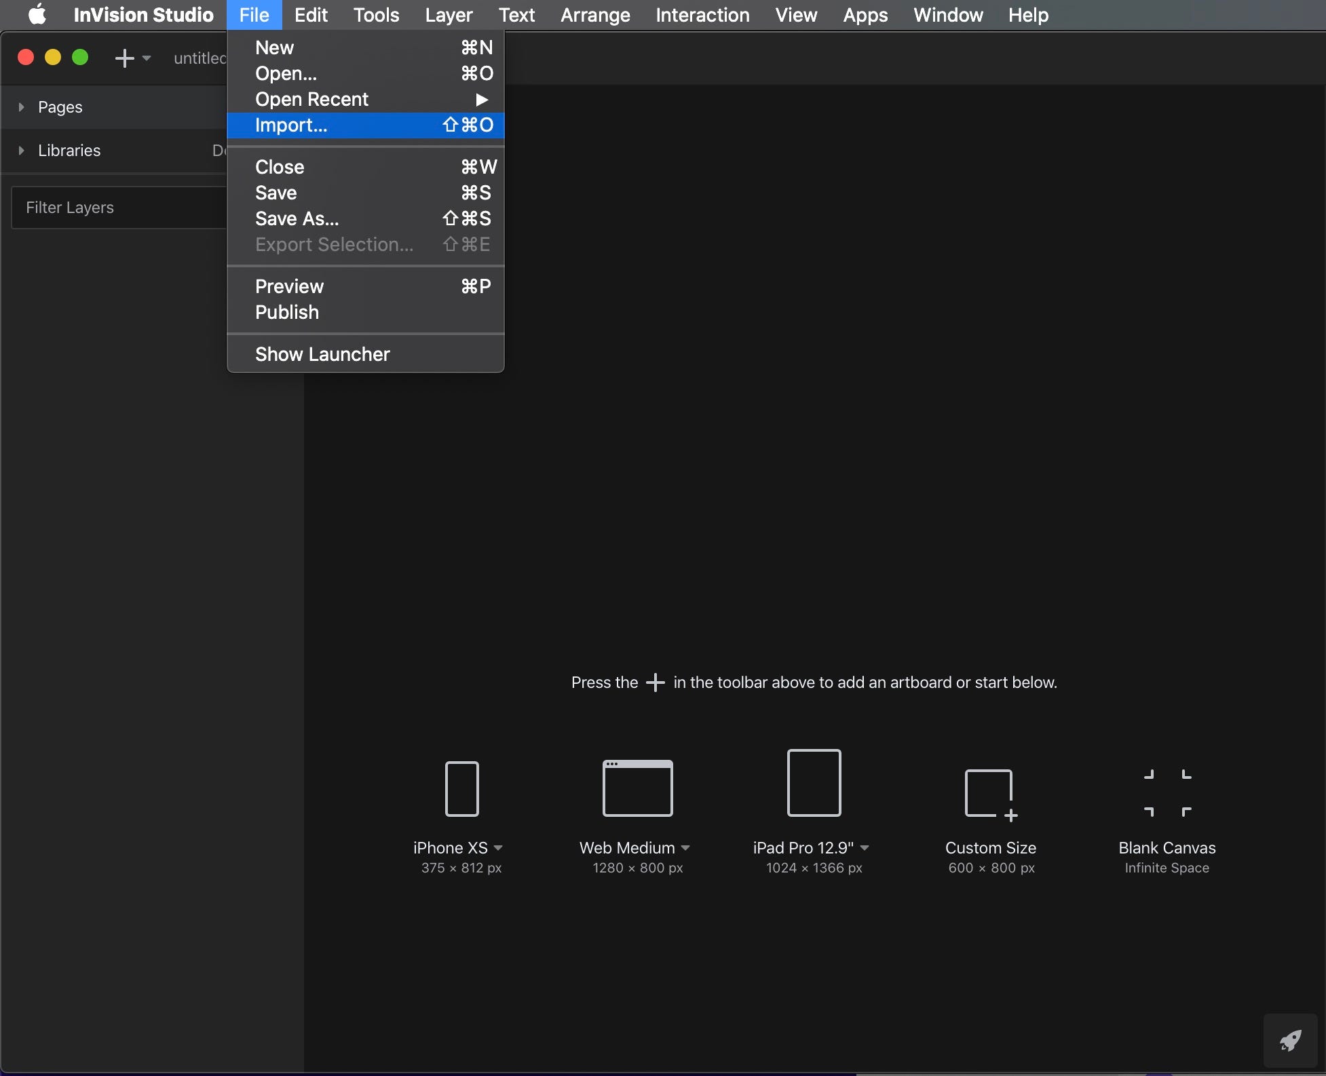This screenshot has height=1076, width=1326.
Task: Select Show Launcher from the File menu
Action: pyautogui.click(x=322, y=353)
